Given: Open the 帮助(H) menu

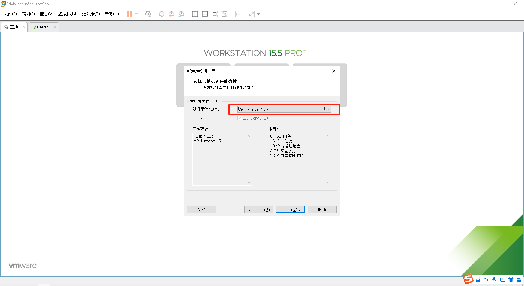Looking at the screenshot, I should pos(112,14).
